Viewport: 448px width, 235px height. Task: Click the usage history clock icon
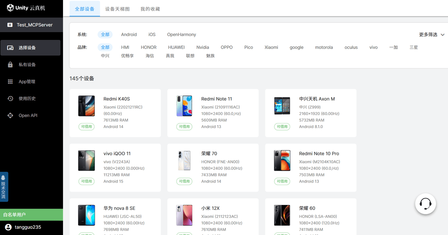click(x=10, y=99)
